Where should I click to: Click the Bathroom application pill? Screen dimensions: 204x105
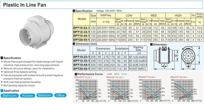coord(10,95)
